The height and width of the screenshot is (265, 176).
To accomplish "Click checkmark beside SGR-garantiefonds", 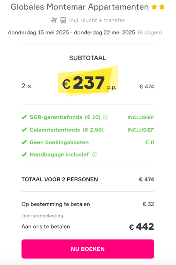I will pos(24,117).
